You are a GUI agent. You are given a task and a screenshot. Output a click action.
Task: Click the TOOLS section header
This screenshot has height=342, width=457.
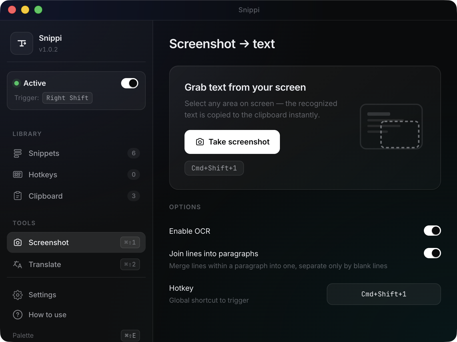24,223
